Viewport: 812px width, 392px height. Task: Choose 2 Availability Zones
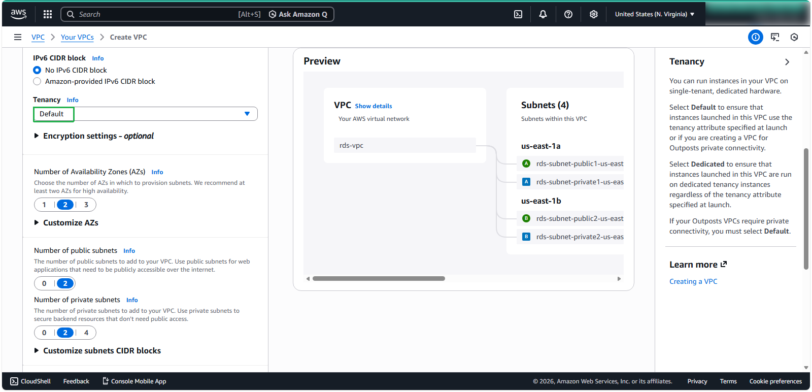tap(65, 205)
